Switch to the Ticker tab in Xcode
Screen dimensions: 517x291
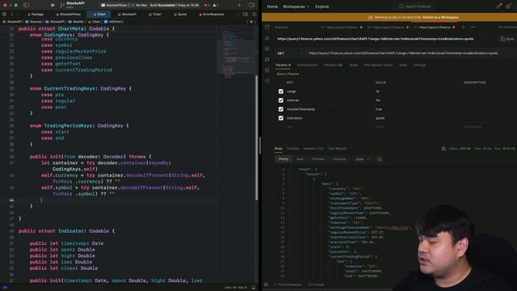coord(155,15)
